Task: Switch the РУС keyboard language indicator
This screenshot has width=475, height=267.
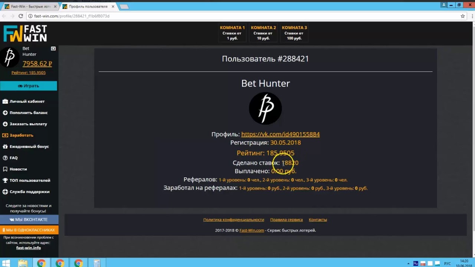Action: [x=448, y=264]
